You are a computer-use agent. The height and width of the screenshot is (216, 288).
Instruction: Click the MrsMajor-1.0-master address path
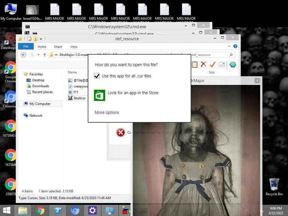[74, 55]
